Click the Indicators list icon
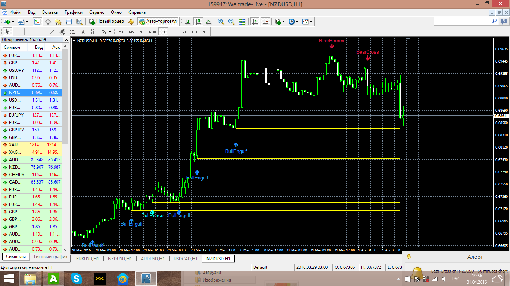510x286 pixels. tap(278, 22)
